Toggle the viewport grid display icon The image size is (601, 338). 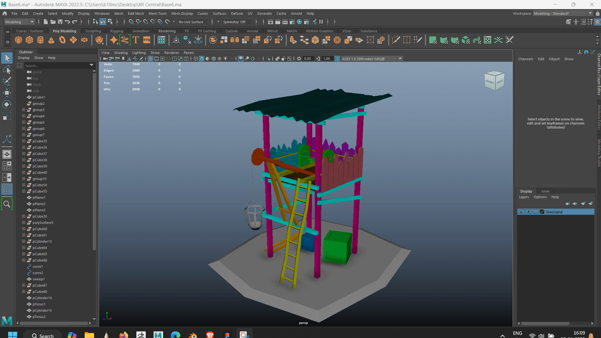click(x=150, y=59)
